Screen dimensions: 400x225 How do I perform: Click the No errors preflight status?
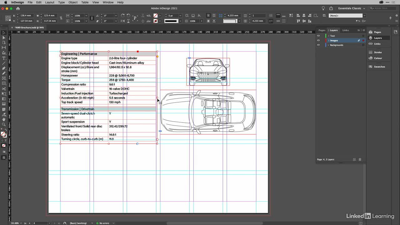point(103,223)
